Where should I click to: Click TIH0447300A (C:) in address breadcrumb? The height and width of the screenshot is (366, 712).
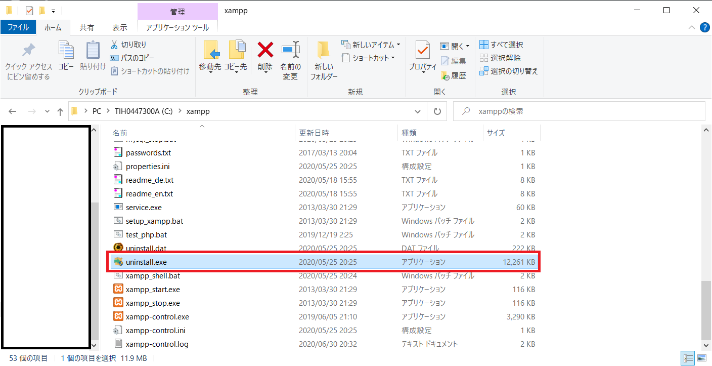coord(144,111)
